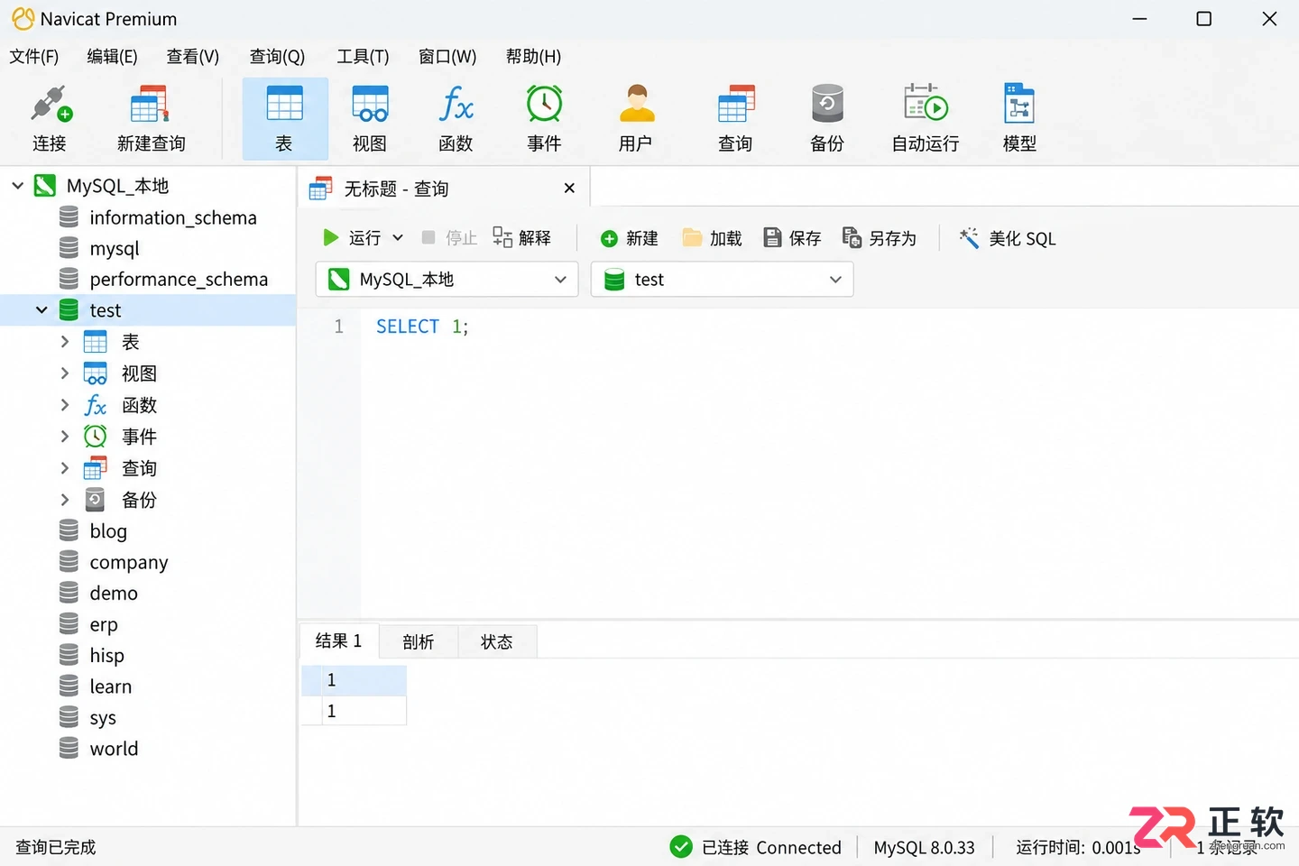Open the 运行 dropdown arrow
Image resolution: width=1299 pixels, height=866 pixels.
(398, 238)
